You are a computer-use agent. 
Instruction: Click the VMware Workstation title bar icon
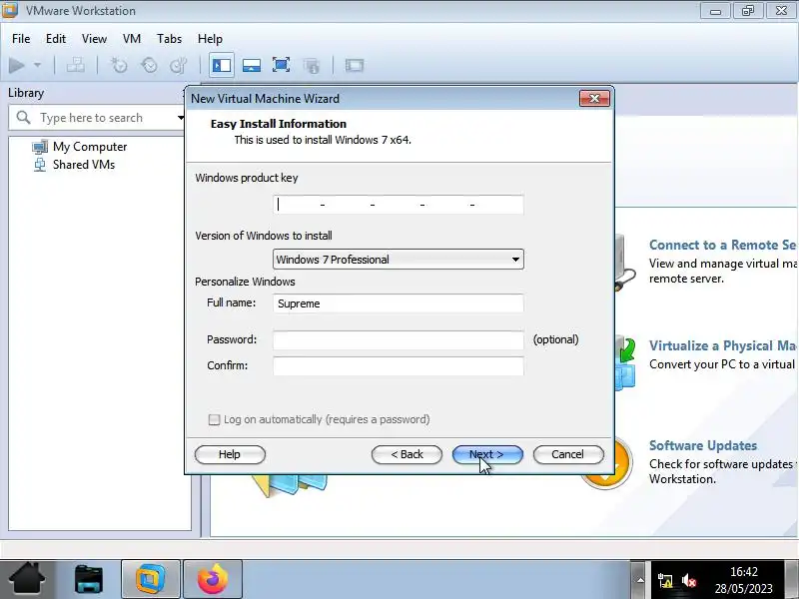pyautogui.click(x=9, y=10)
